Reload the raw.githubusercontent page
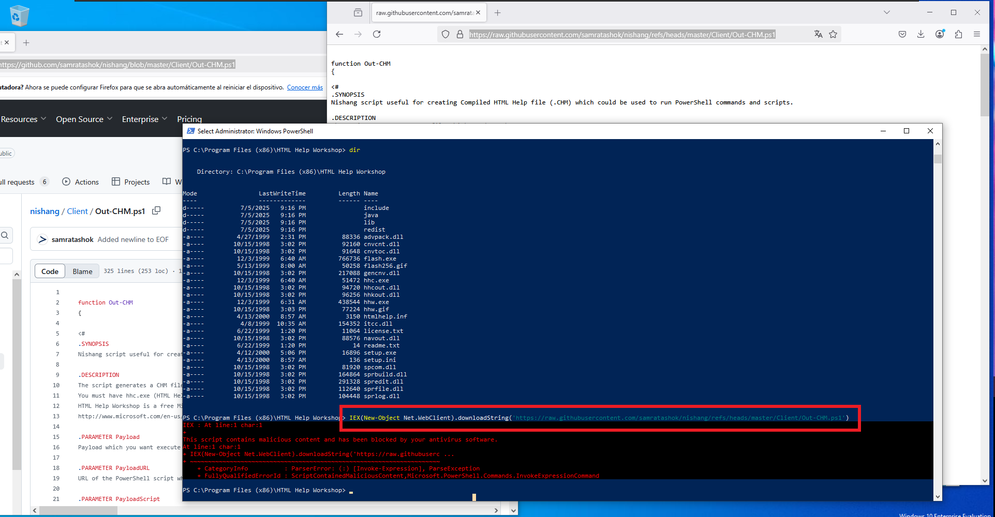Image resolution: width=995 pixels, height=517 pixels. [x=377, y=34]
